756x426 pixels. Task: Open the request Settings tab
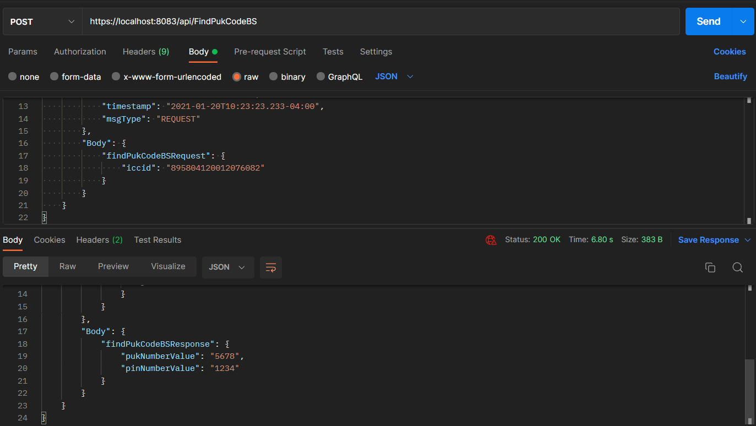click(x=376, y=52)
